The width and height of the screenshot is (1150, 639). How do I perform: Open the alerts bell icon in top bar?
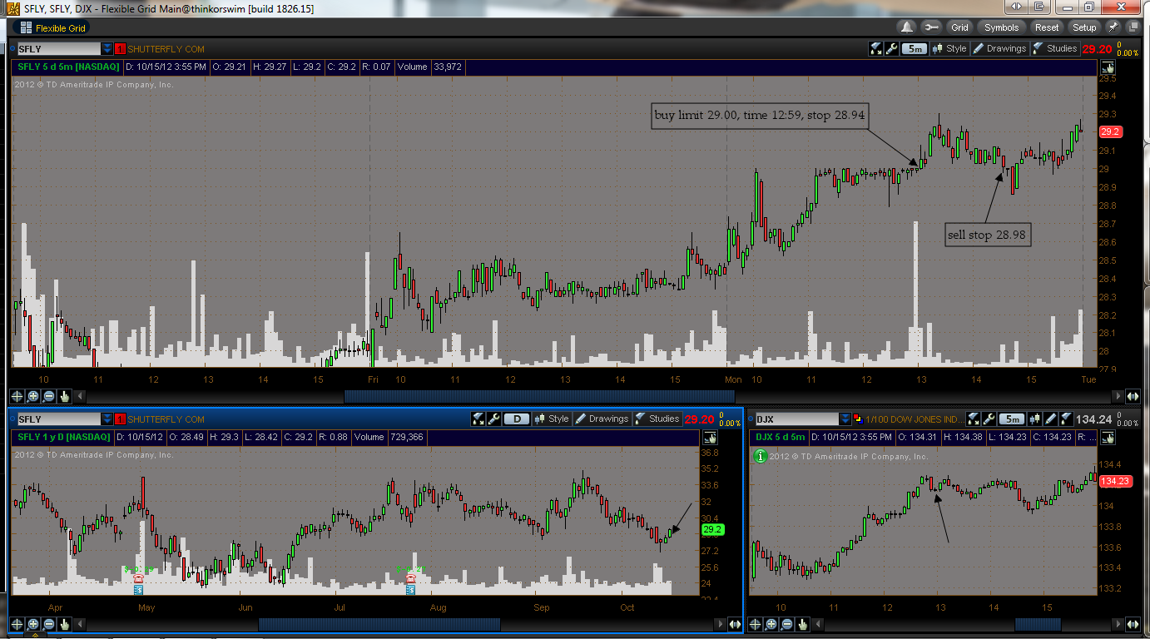908,27
